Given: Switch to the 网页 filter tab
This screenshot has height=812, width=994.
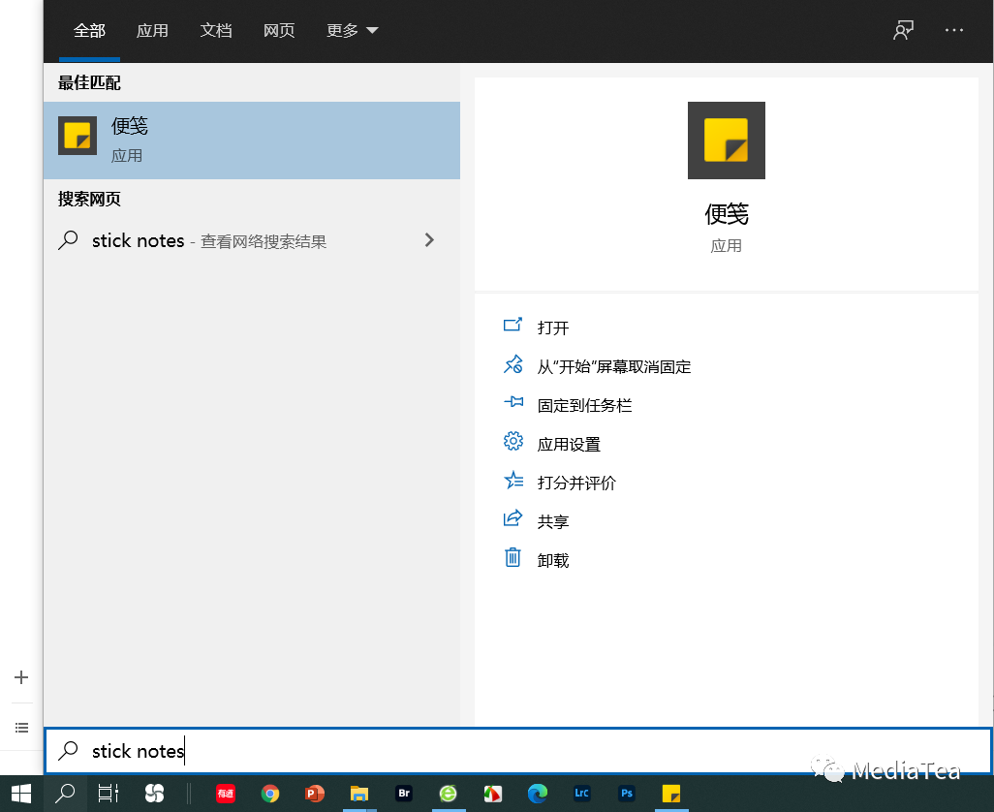Looking at the screenshot, I should 279,30.
